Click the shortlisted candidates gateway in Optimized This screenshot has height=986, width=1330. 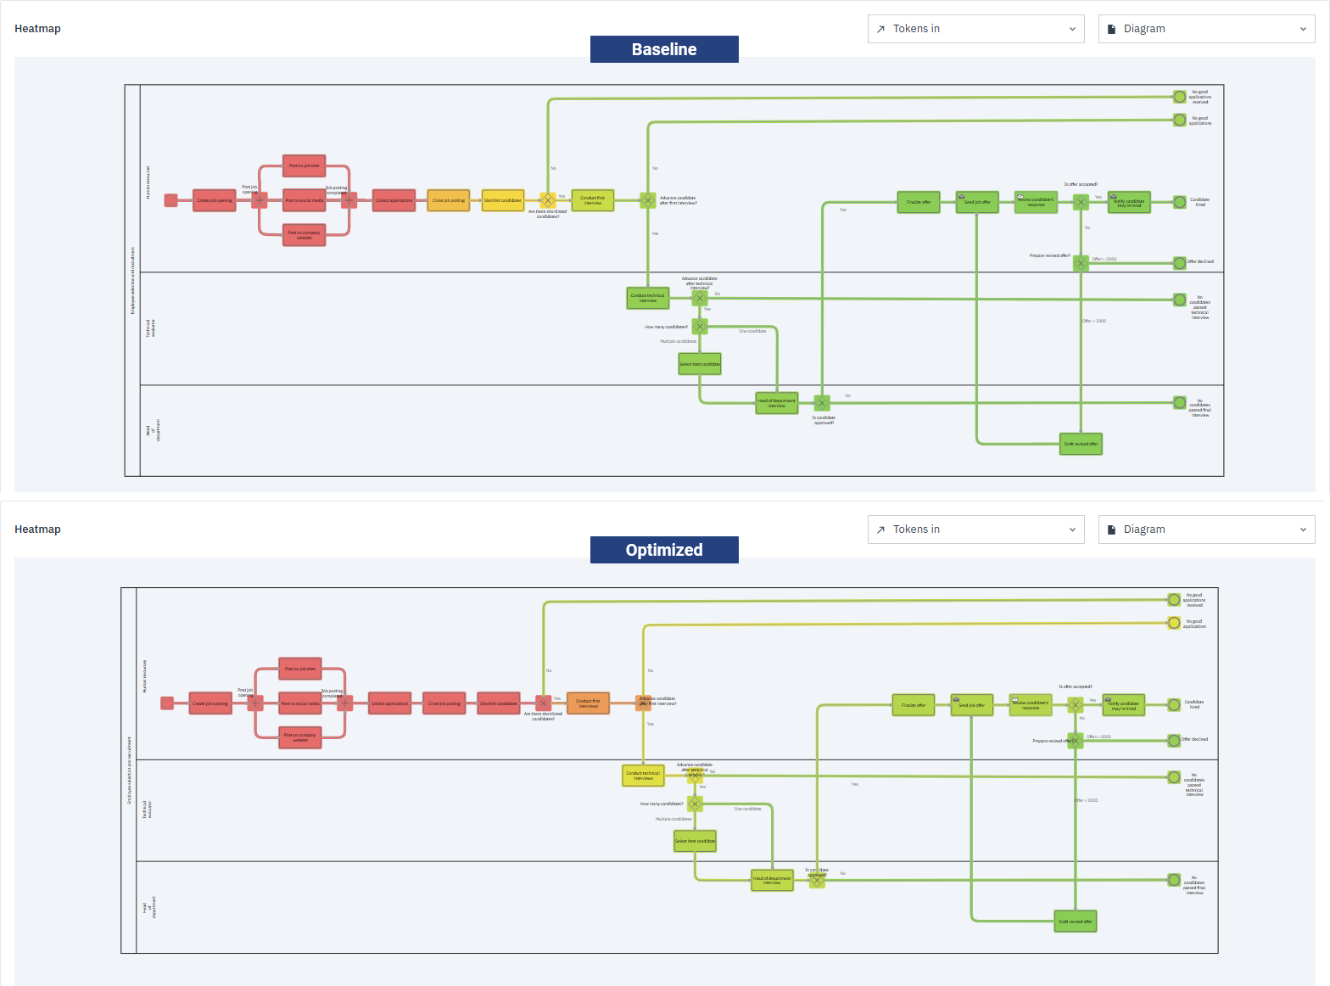[543, 703]
